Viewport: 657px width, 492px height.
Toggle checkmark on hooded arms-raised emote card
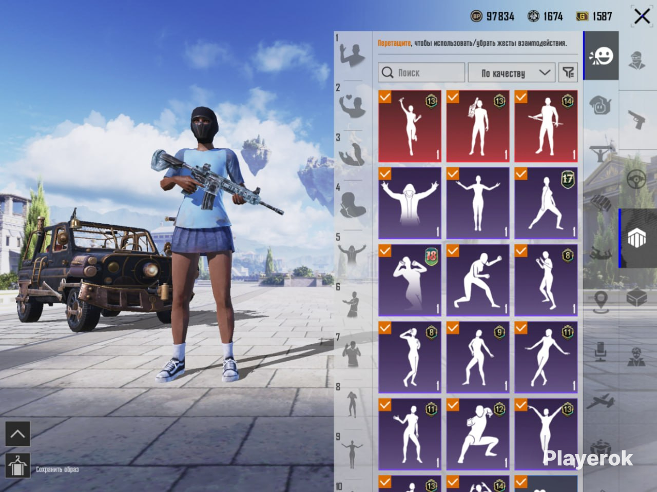pos(385,173)
